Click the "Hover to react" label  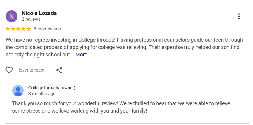click(x=31, y=70)
